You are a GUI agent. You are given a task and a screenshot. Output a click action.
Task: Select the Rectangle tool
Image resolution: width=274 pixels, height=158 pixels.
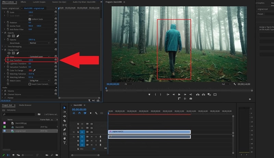pyautogui.click(x=64, y=134)
